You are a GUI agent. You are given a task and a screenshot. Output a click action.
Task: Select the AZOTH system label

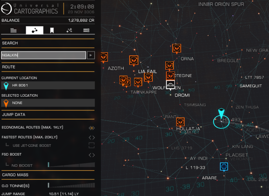click(x=116, y=68)
